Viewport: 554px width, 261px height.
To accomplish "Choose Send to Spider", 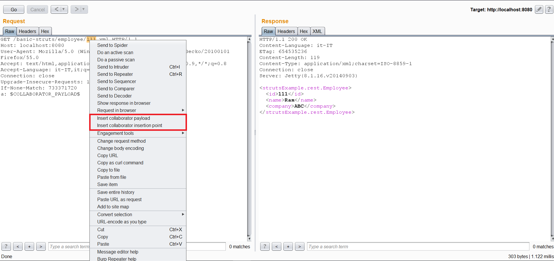I will (138, 45).
